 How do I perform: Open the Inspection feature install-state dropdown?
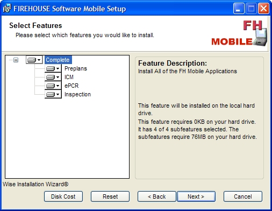click(x=53, y=94)
